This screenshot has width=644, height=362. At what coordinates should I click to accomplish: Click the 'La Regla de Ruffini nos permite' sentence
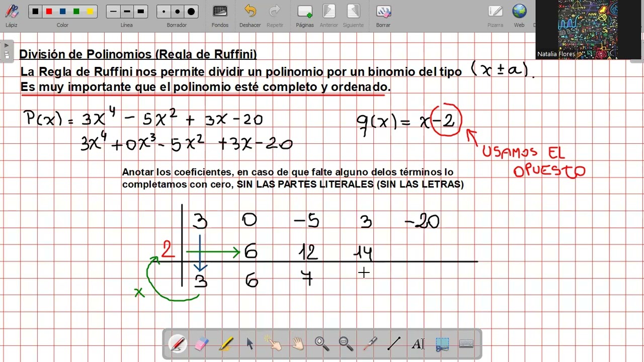pyautogui.click(x=241, y=72)
